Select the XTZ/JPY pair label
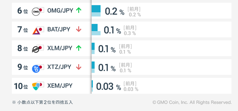Image resolution: width=238 pixels, height=111 pixels. 59,67
